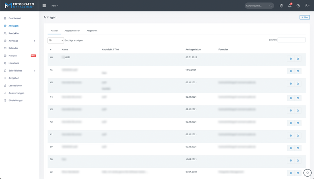Open the user account dropdown
Screen dimensions: 314x179
click(307, 6)
